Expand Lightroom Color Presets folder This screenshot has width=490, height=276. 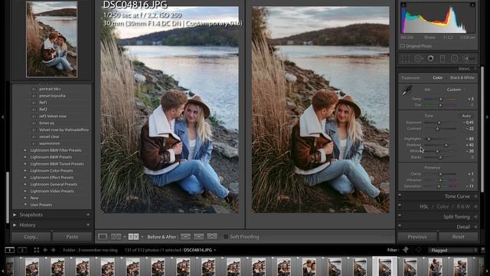25,170
